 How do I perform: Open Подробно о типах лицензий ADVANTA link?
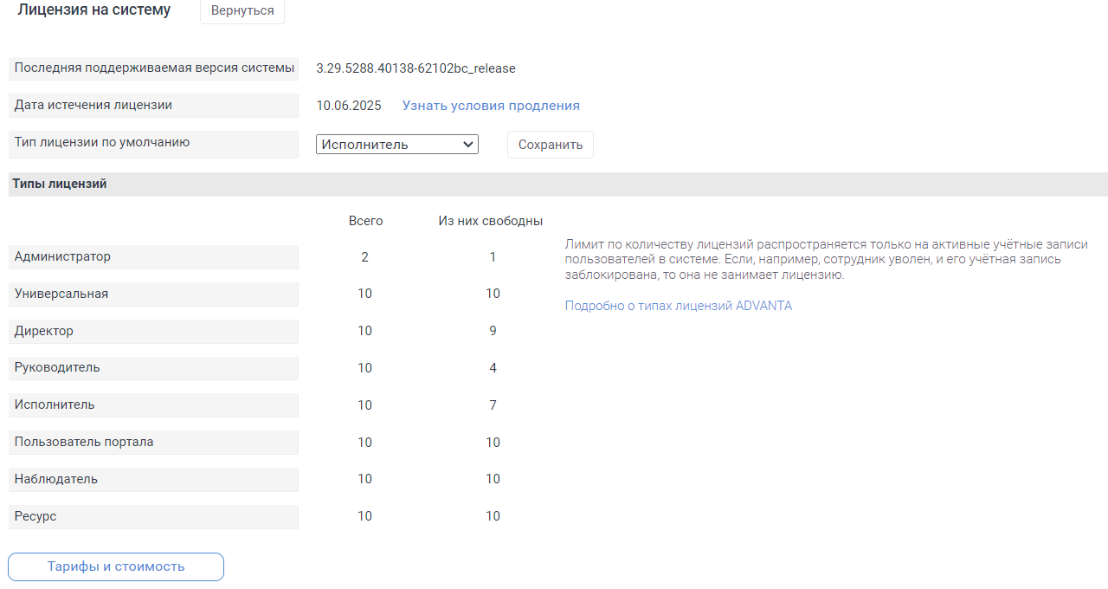pyautogui.click(x=678, y=306)
